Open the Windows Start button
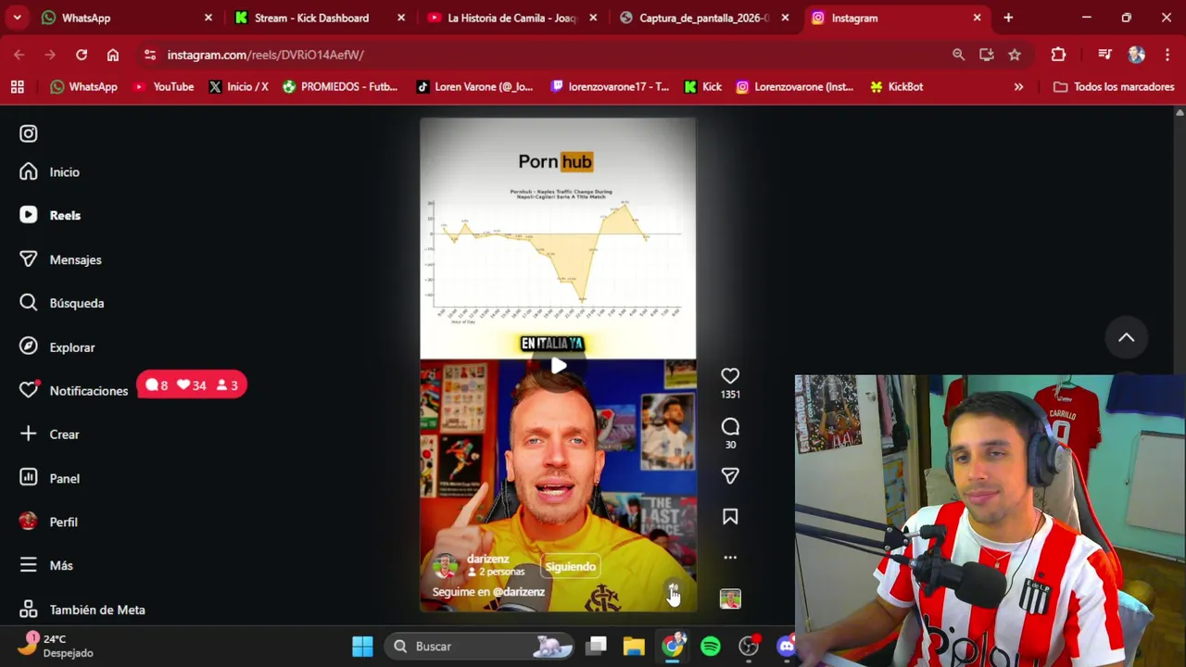Image resolution: width=1186 pixels, height=667 pixels. [362, 647]
